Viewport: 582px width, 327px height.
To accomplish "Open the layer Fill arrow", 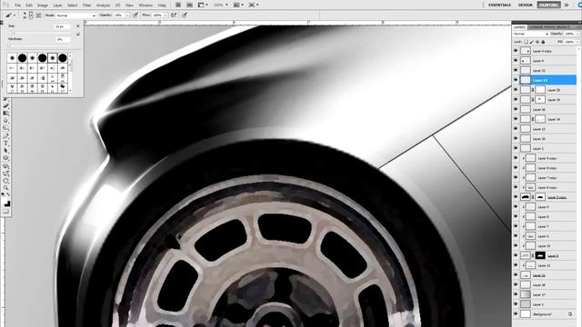I will coord(577,42).
